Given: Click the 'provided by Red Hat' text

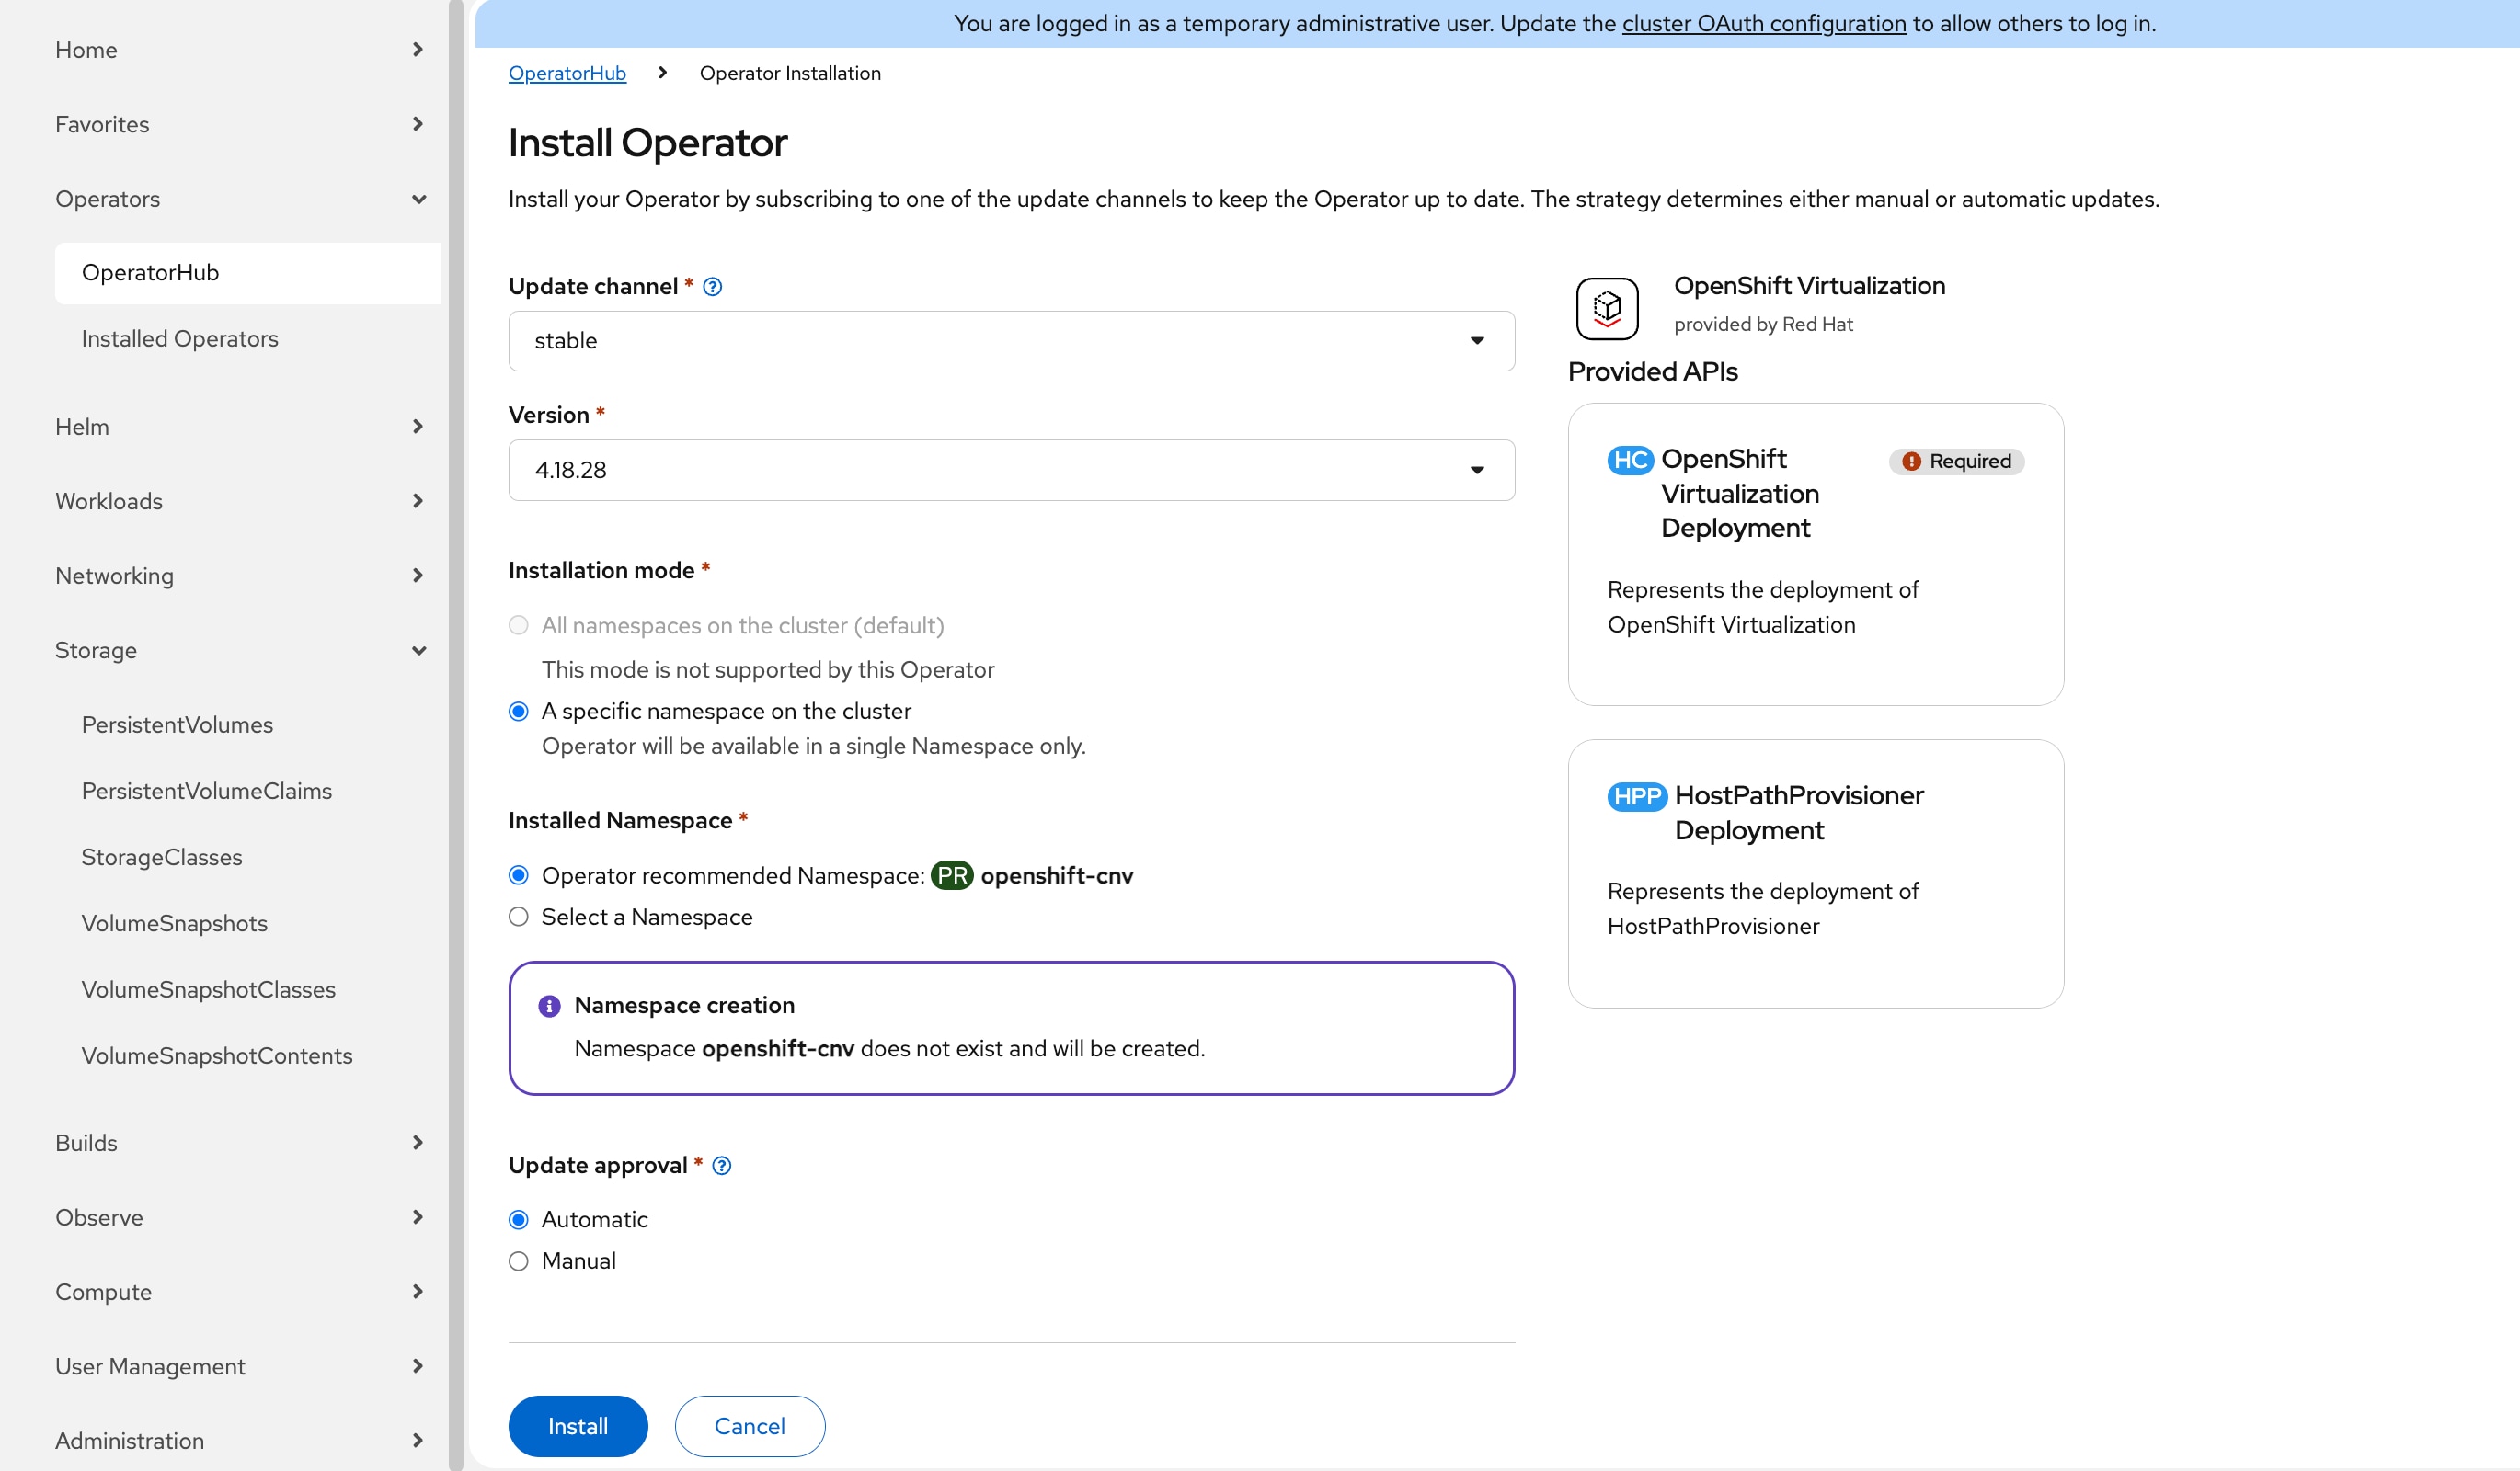Looking at the screenshot, I should [1763, 325].
